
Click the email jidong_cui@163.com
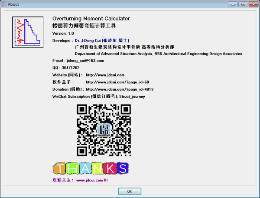pyautogui.click(x=85, y=61)
